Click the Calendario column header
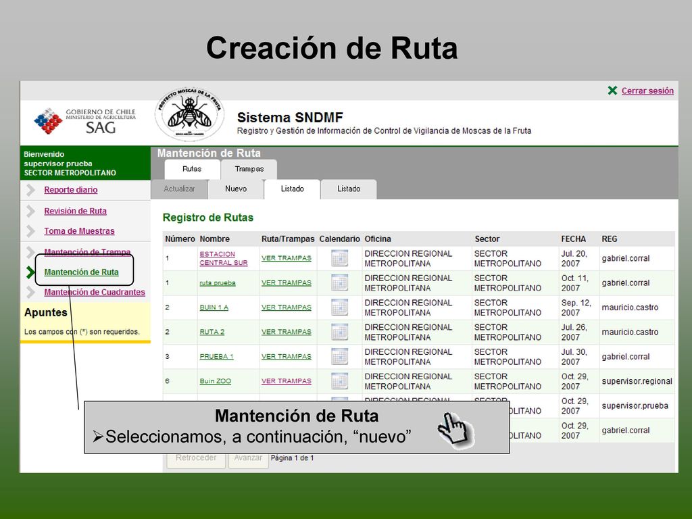Image resolution: width=692 pixels, height=519 pixels. click(x=339, y=239)
